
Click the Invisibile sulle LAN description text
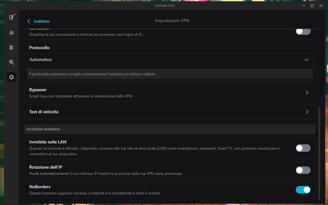(x=154, y=151)
